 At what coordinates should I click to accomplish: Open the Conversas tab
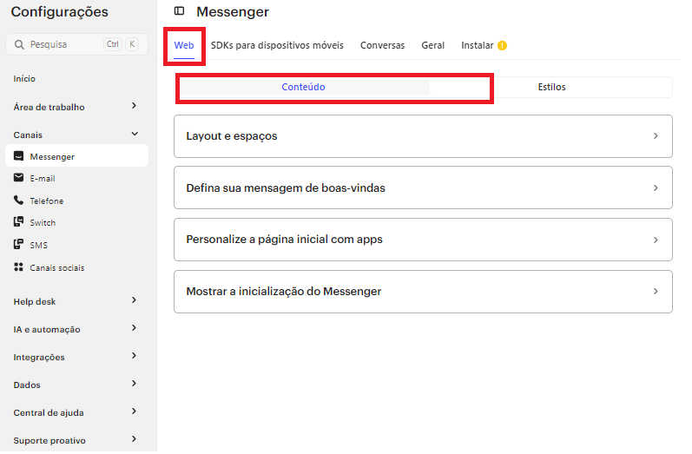382,45
